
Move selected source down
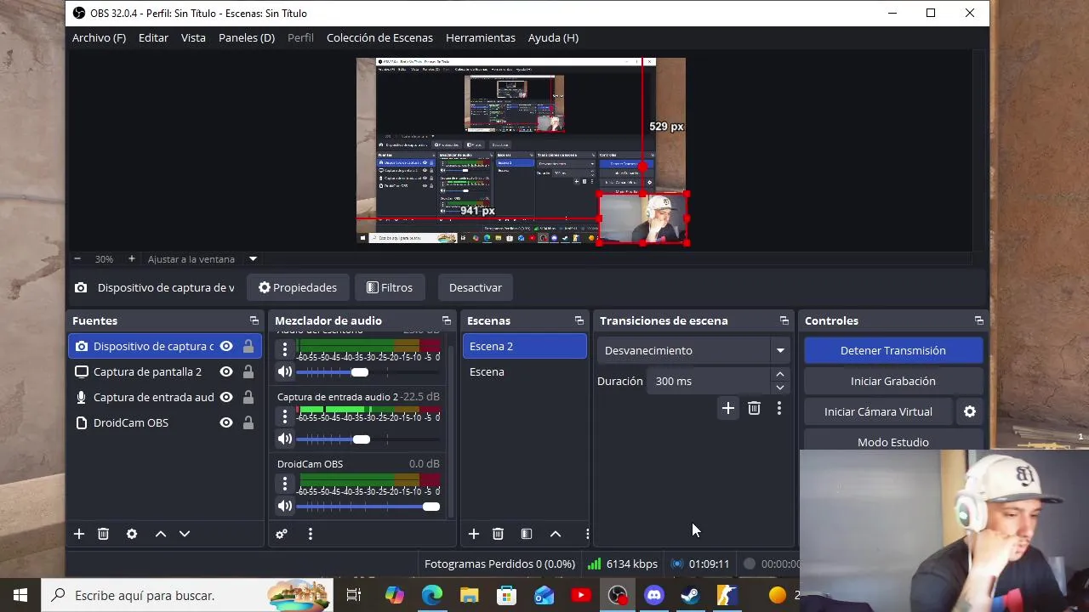coord(185,534)
